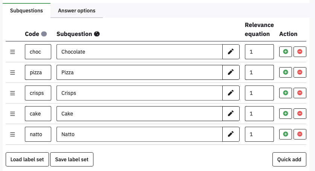Switch to the Answer options tab

click(76, 10)
